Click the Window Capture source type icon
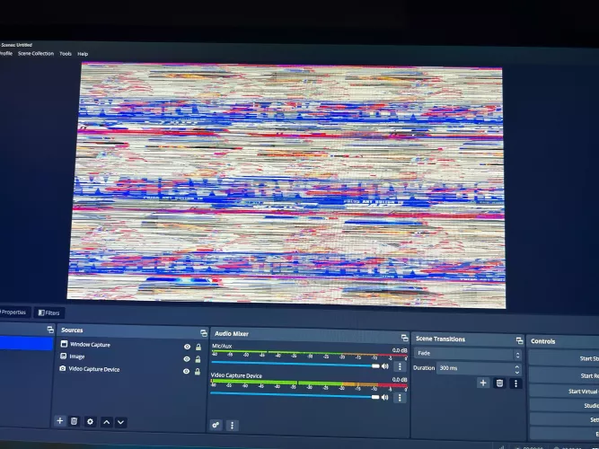Image resolution: width=599 pixels, height=449 pixels. pos(64,344)
